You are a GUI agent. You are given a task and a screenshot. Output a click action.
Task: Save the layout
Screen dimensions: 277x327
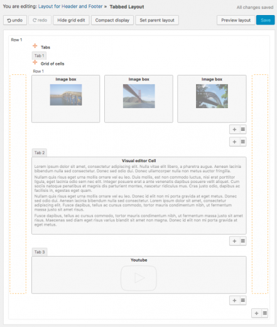click(x=266, y=20)
